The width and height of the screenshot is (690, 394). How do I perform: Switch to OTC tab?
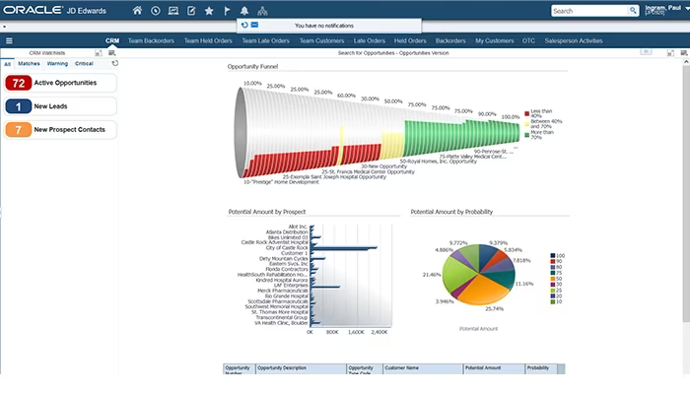[528, 41]
